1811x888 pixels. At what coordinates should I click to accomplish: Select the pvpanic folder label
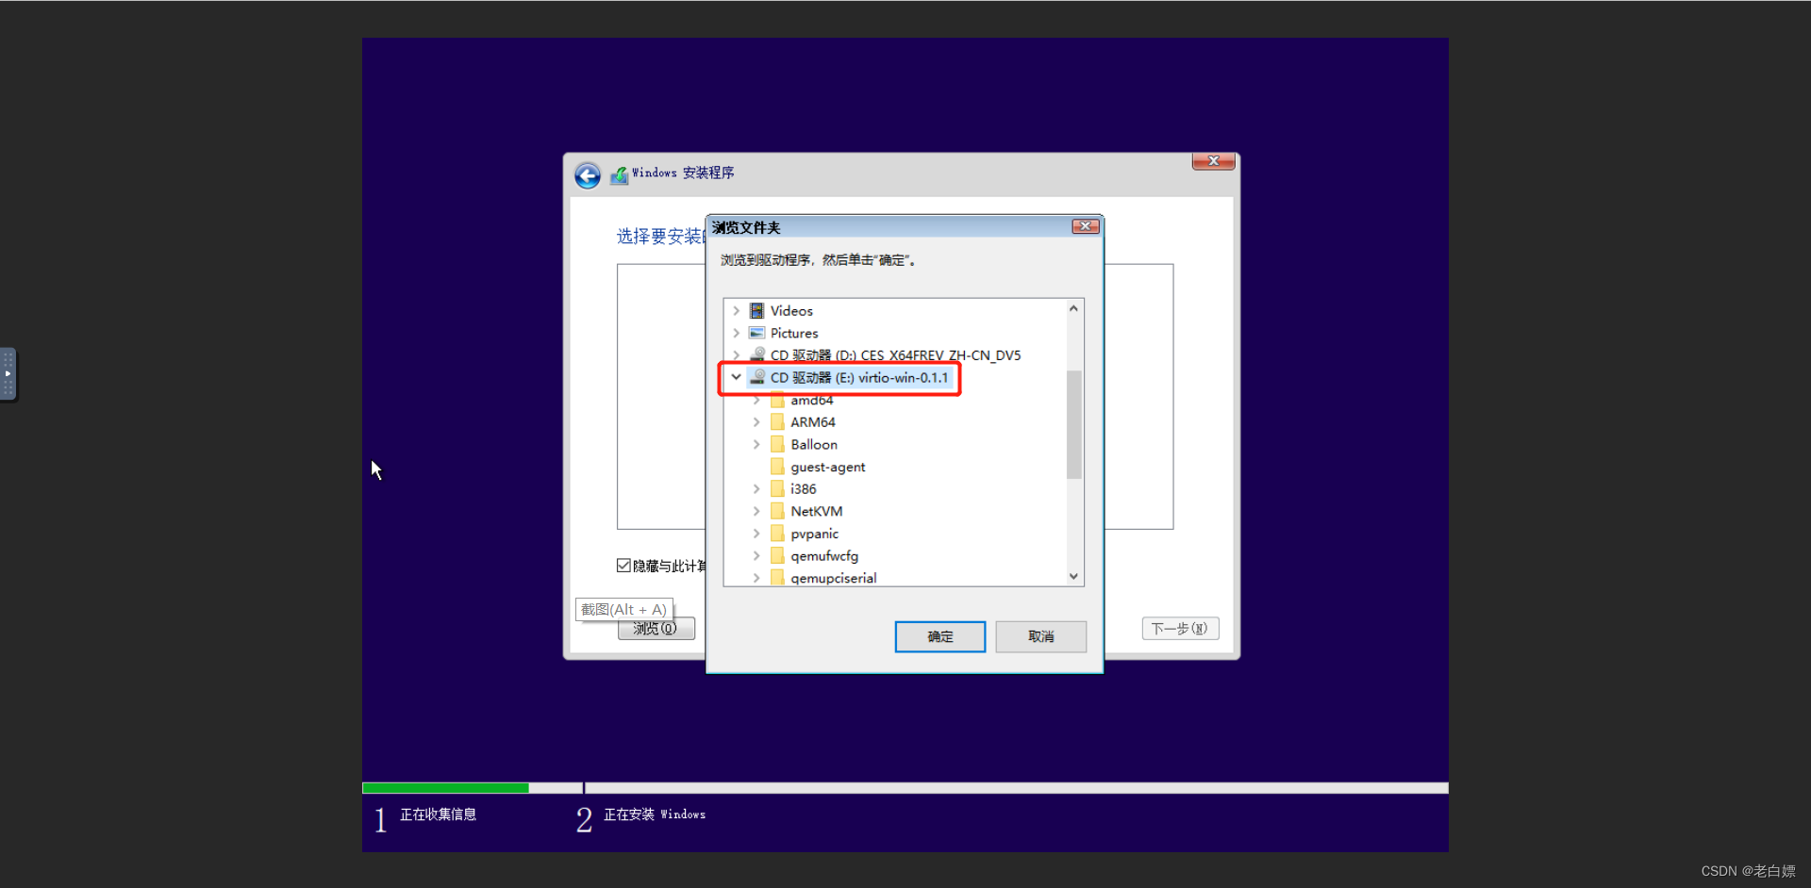tap(815, 534)
